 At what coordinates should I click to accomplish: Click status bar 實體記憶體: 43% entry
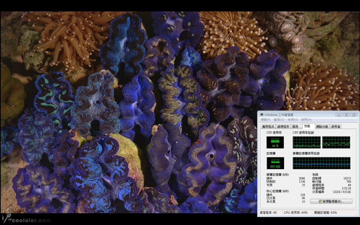325,213
